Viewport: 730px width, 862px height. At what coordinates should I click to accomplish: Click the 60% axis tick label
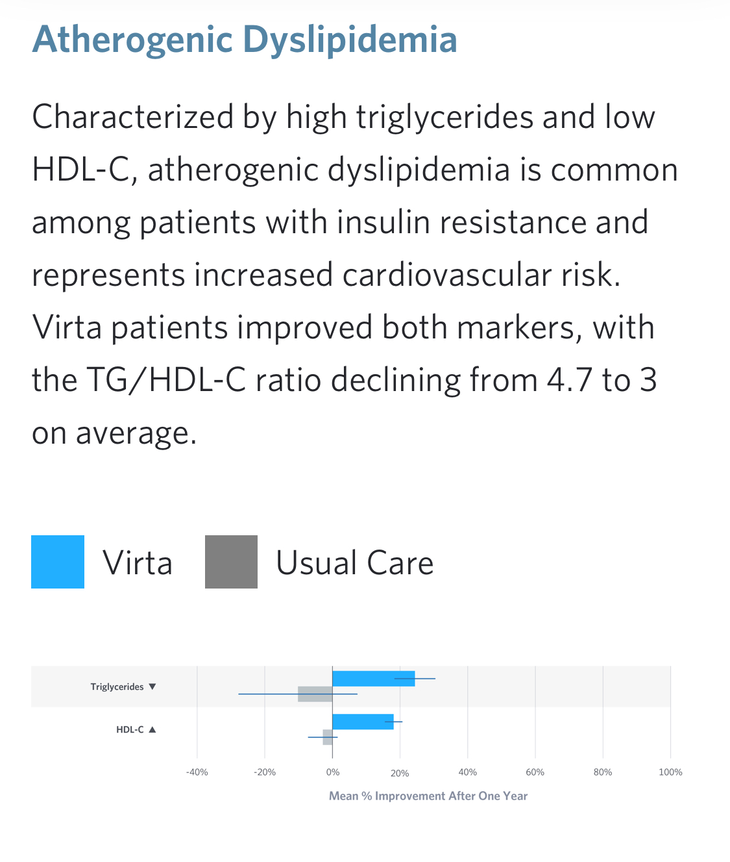click(x=535, y=772)
